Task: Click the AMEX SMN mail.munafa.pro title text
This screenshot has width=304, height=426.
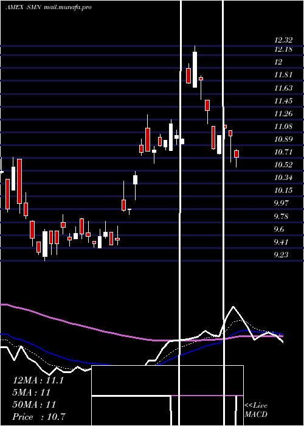Action: click(48, 7)
